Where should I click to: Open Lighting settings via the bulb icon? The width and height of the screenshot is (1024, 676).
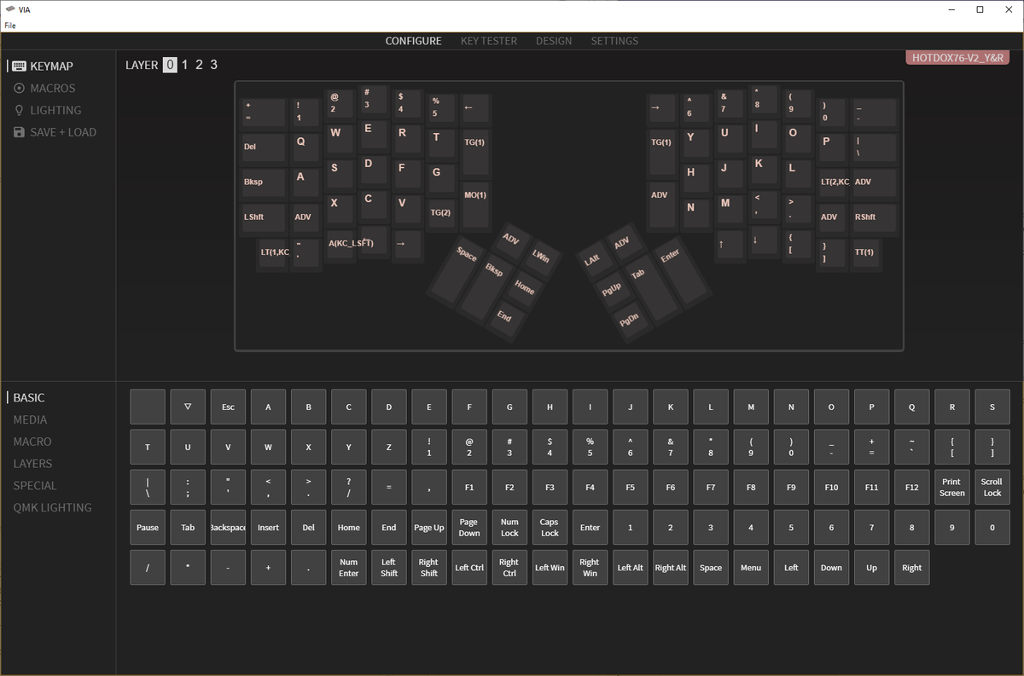(20, 110)
